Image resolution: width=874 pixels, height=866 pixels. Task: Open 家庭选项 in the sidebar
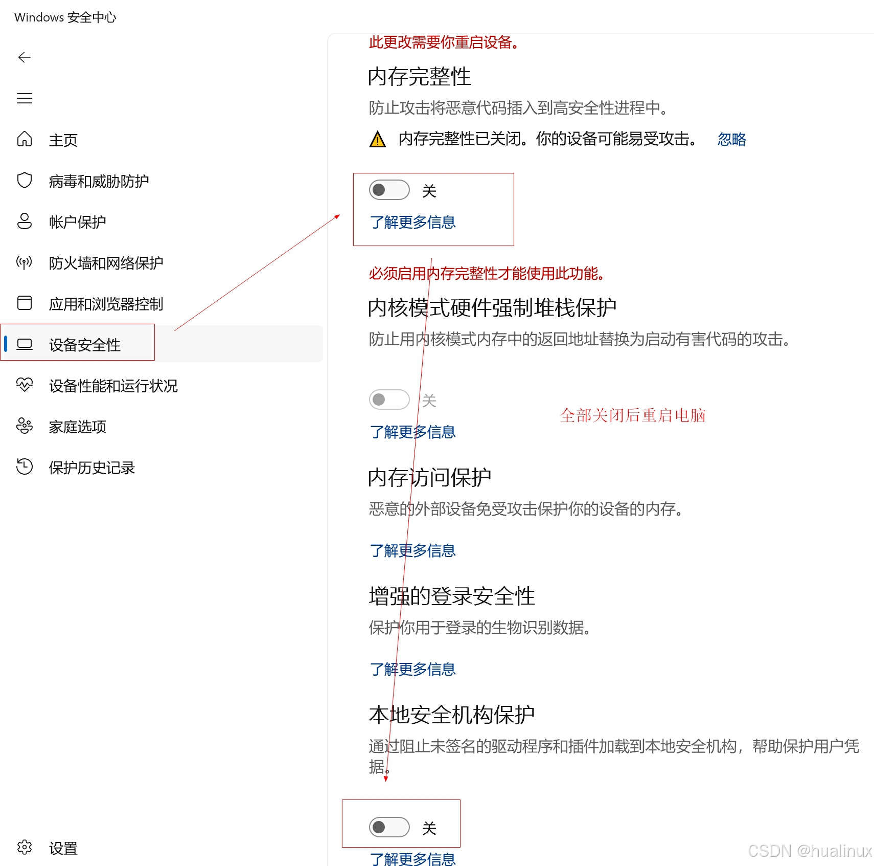[162, 426]
